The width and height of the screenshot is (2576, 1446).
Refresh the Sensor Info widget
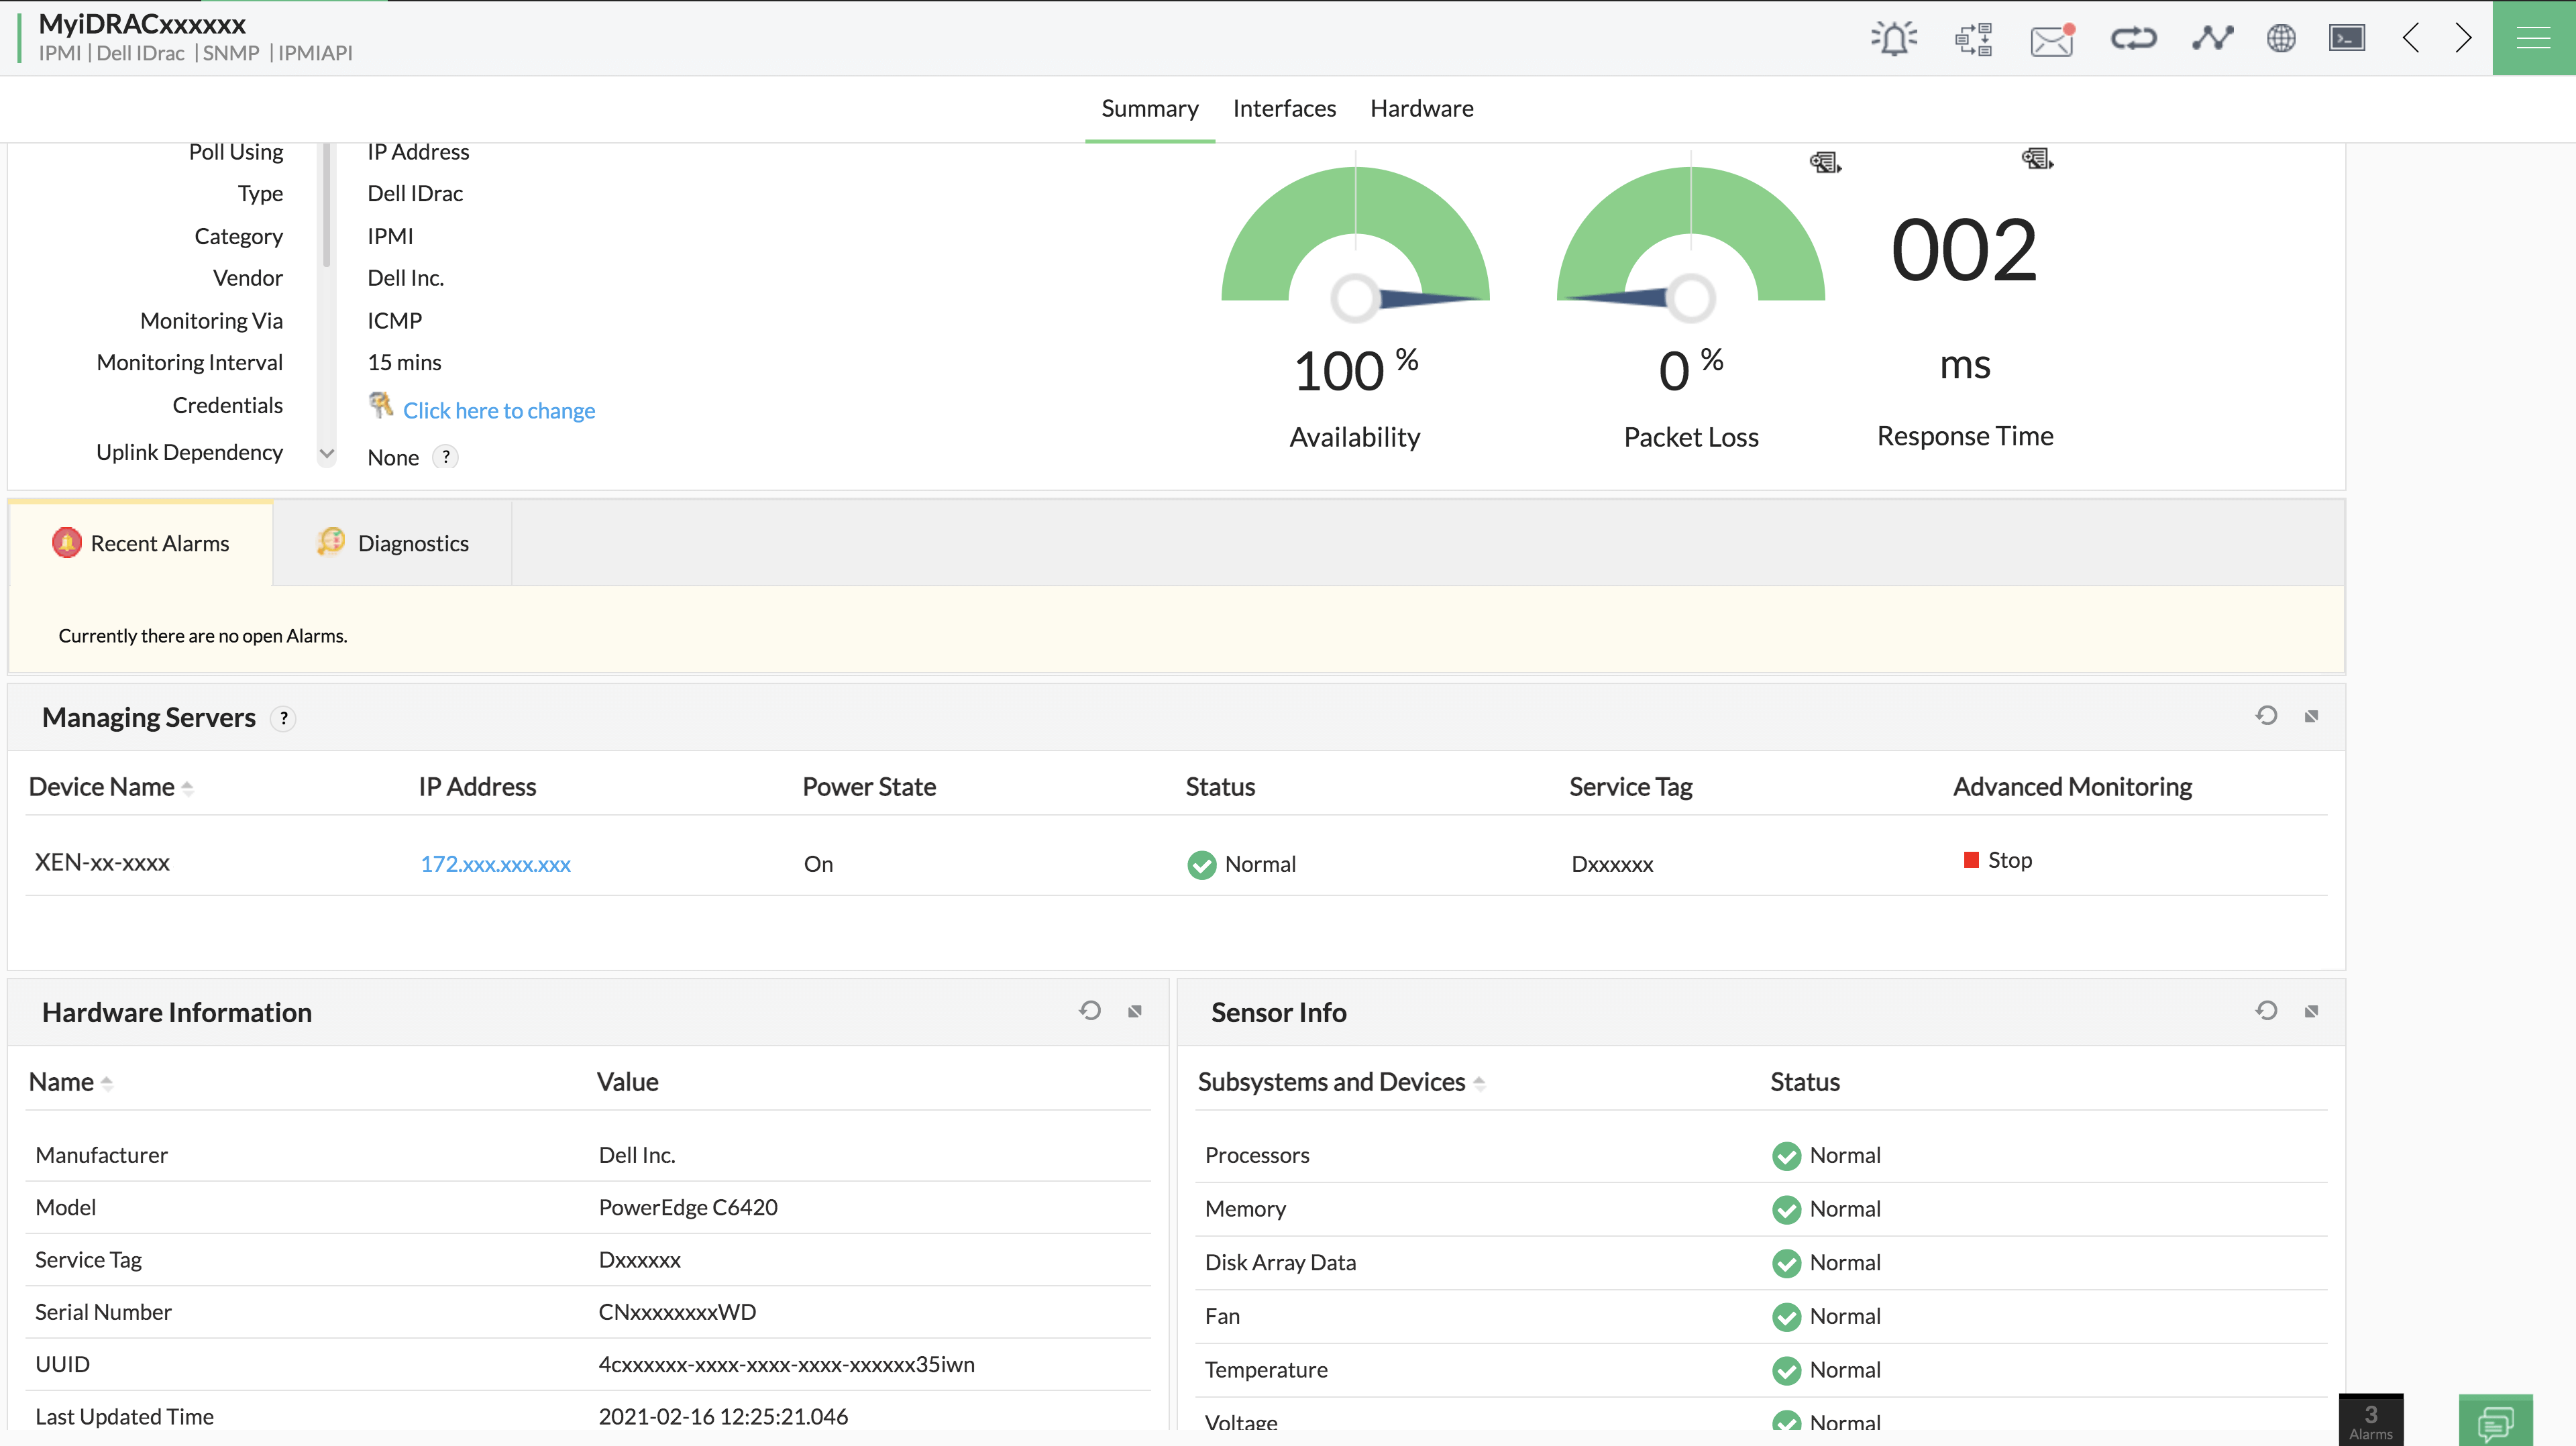[x=2266, y=1011]
